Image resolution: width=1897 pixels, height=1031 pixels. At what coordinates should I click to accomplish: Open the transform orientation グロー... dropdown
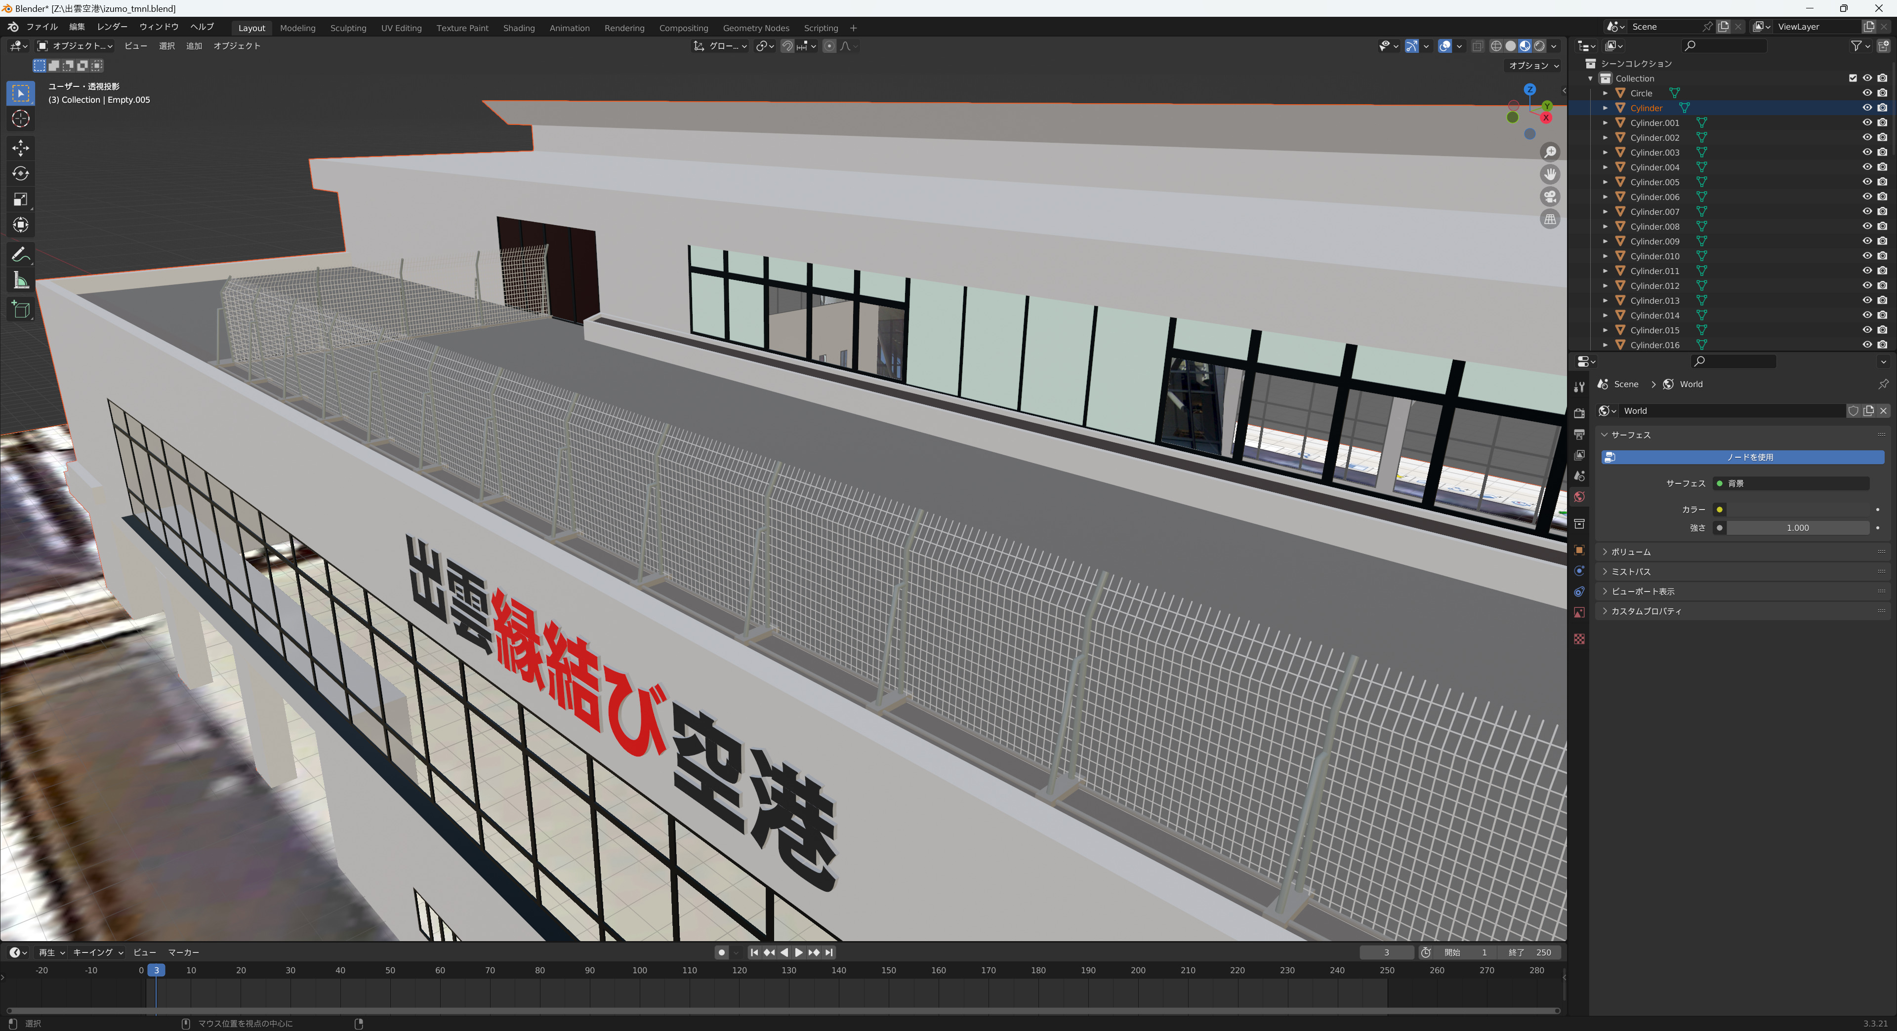click(x=721, y=45)
